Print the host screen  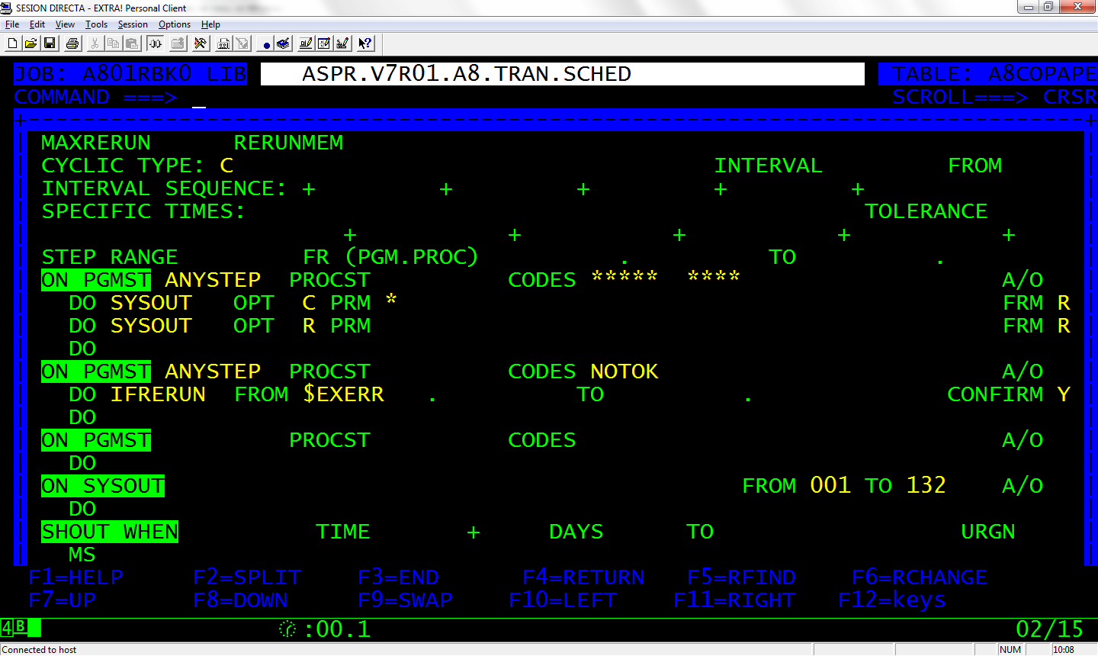point(72,43)
